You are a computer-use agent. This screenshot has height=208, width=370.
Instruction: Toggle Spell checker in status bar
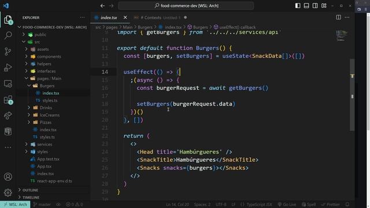tap(309, 204)
